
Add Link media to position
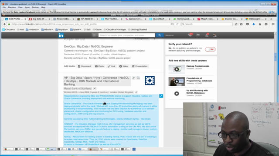(112, 66)
